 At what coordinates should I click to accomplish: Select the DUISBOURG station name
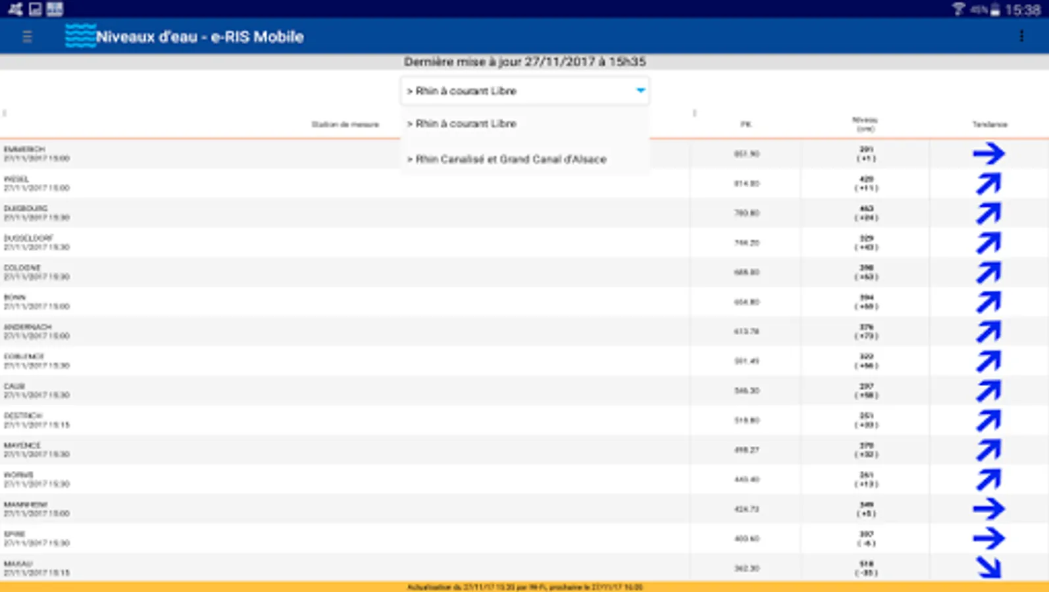coord(26,209)
